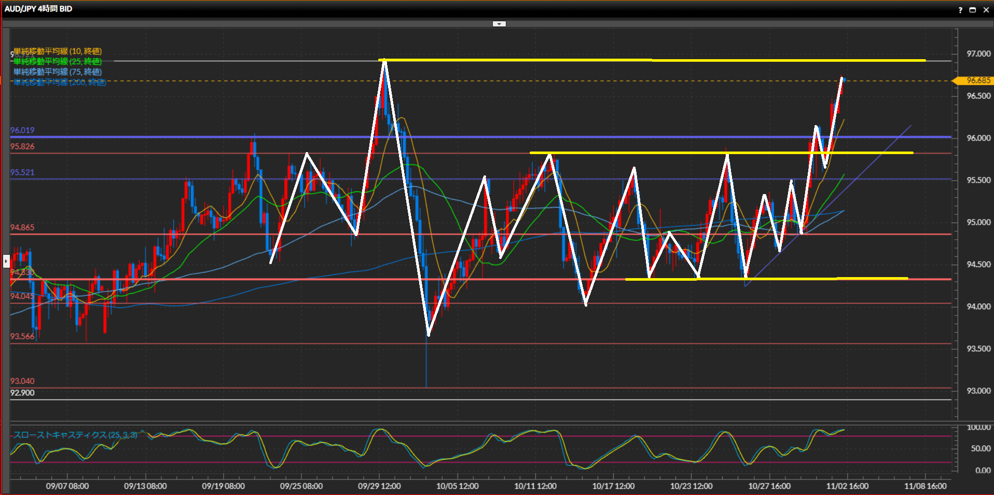Click the slow stochastics (25,3,3) indicator label
994x495 pixels.
(x=75, y=435)
